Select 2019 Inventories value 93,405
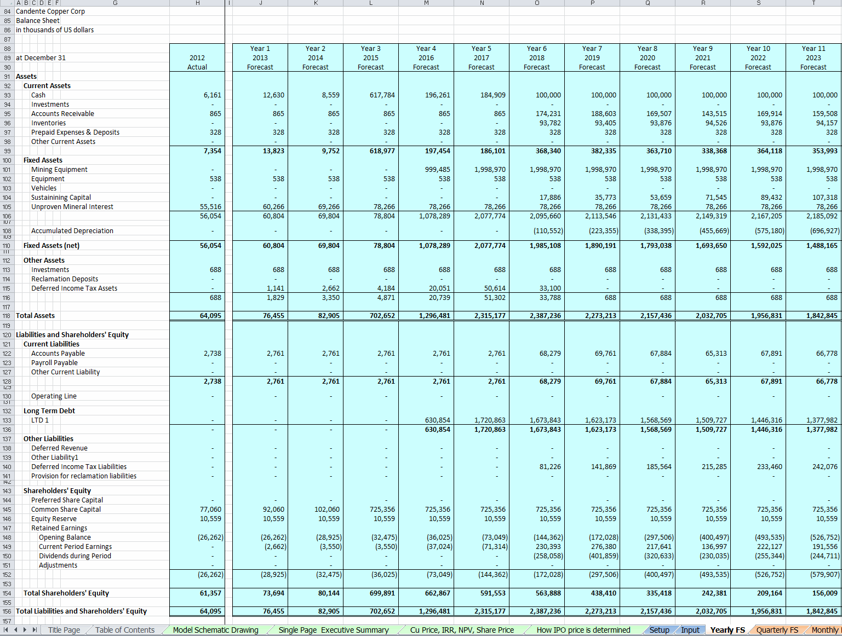This screenshot has width=842, height=636. pos(592,123)
